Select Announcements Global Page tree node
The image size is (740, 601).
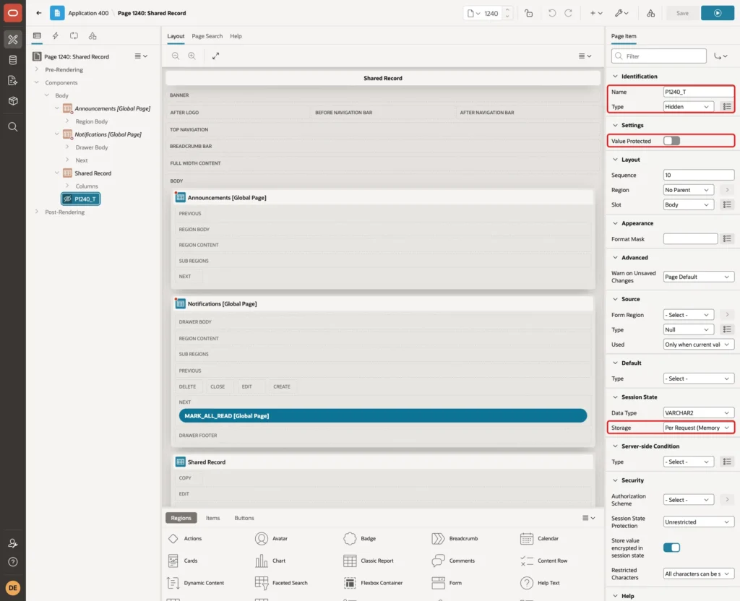pyautogui.click(x=112, y=108)
